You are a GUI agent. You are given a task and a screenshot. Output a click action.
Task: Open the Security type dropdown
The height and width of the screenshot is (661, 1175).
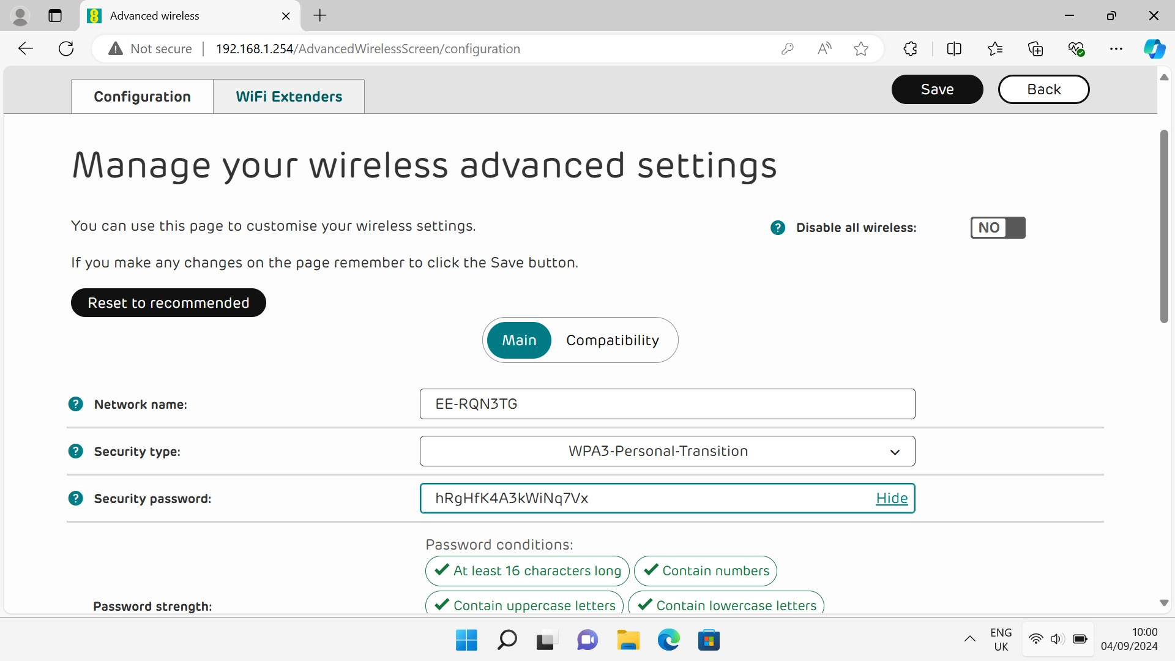pyautogui.click(x=667, y=451)
